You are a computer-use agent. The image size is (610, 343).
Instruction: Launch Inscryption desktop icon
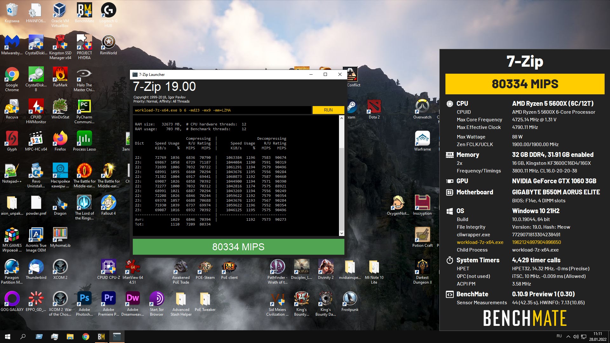point(422,205)
